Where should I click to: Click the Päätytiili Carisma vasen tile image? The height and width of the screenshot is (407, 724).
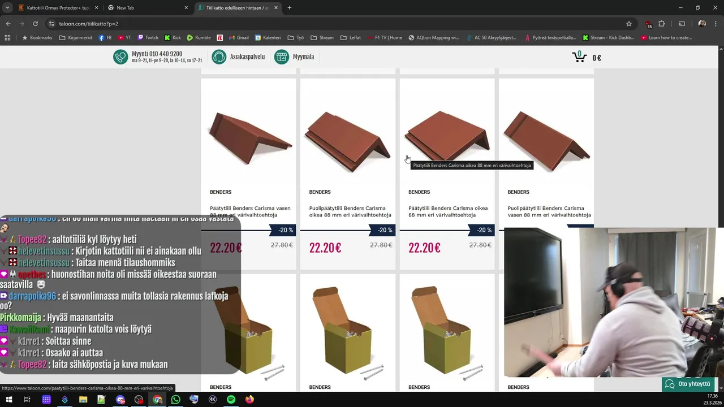tap(249, 138)
